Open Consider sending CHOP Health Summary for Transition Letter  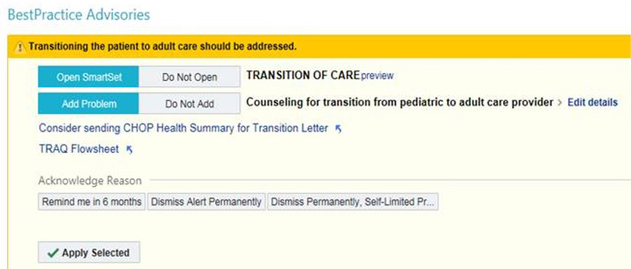183,129
